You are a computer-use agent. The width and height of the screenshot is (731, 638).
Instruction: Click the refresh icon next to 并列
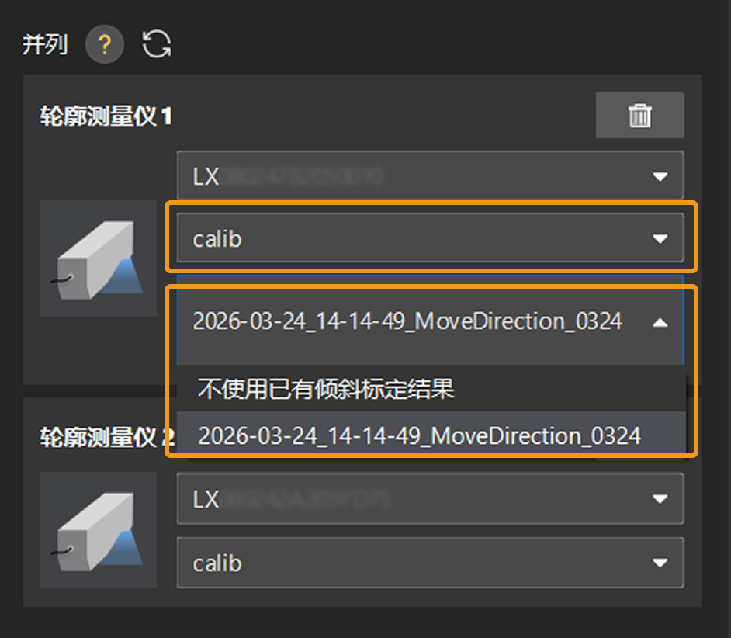coord(155,44)
